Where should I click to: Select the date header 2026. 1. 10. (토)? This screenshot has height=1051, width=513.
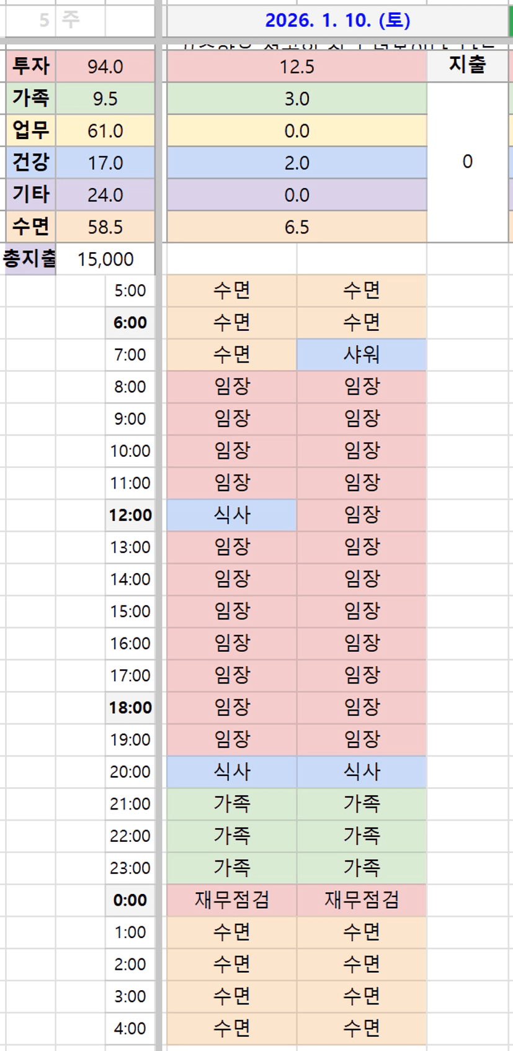tap(337, 20)
